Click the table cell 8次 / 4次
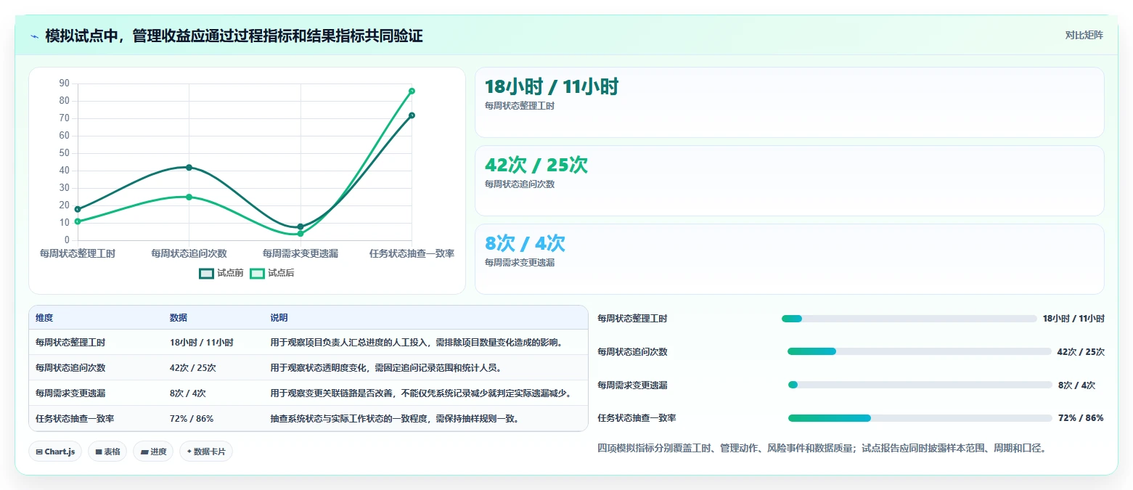 click(188, 393)
